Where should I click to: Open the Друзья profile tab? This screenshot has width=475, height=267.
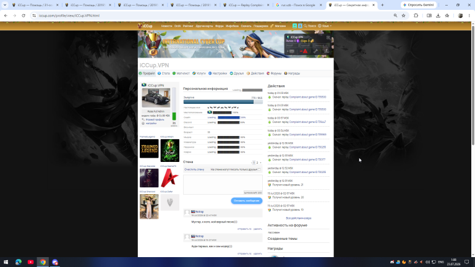237,74
